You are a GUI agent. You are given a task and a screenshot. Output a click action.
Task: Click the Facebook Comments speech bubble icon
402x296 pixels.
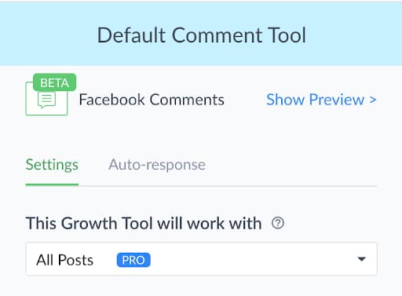46,100
